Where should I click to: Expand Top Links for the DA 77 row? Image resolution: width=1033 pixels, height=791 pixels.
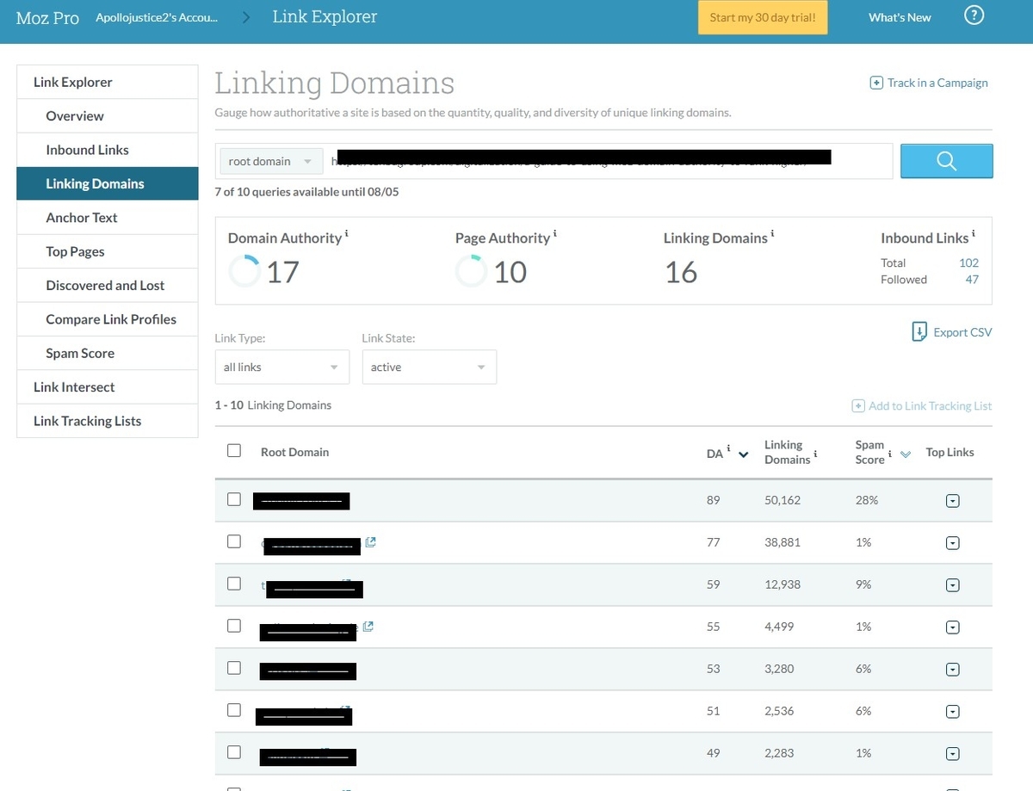pyautogui.click(x=952, y=543)
